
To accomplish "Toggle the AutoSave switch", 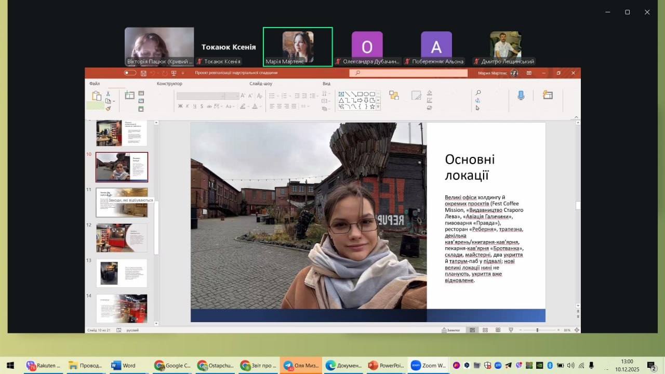I will point(130,73).
